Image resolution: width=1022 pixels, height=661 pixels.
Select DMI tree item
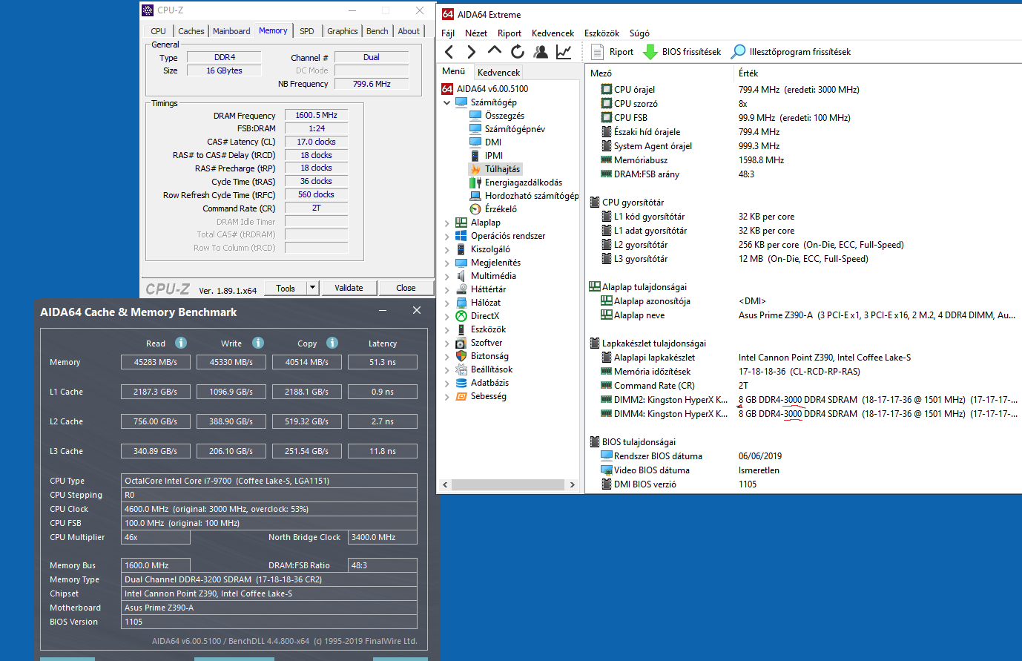[493, 142]
